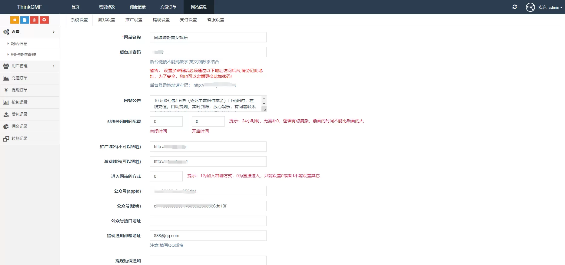Open 佣金记录 in the top navigation
The image size is (565, 265).
pos(138,7)
